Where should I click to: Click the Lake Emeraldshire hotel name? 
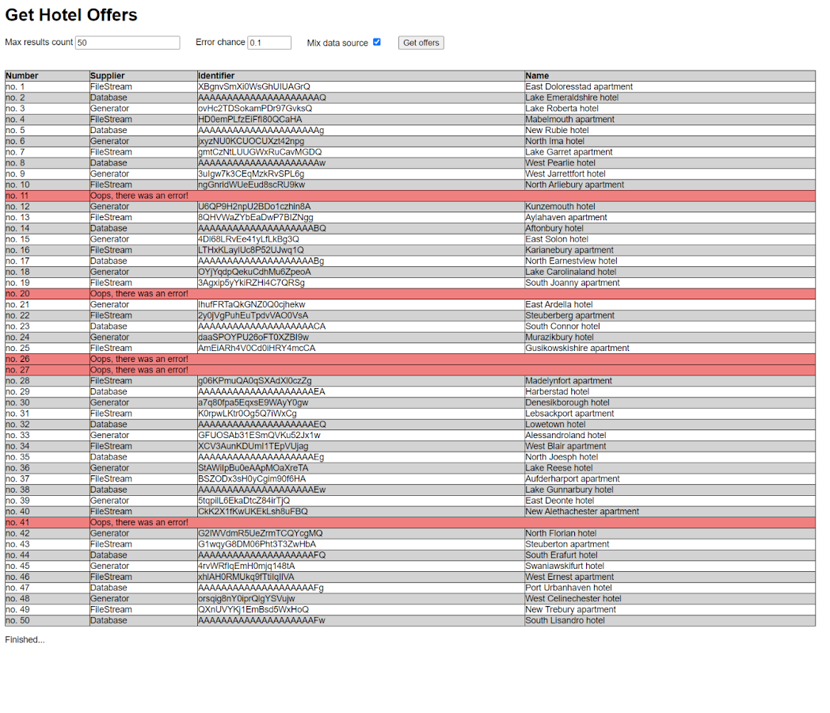tap(572, 98)
